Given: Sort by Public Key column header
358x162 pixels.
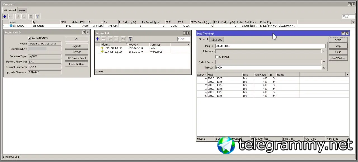Looking at the screenshot, I should coord(278,22).
